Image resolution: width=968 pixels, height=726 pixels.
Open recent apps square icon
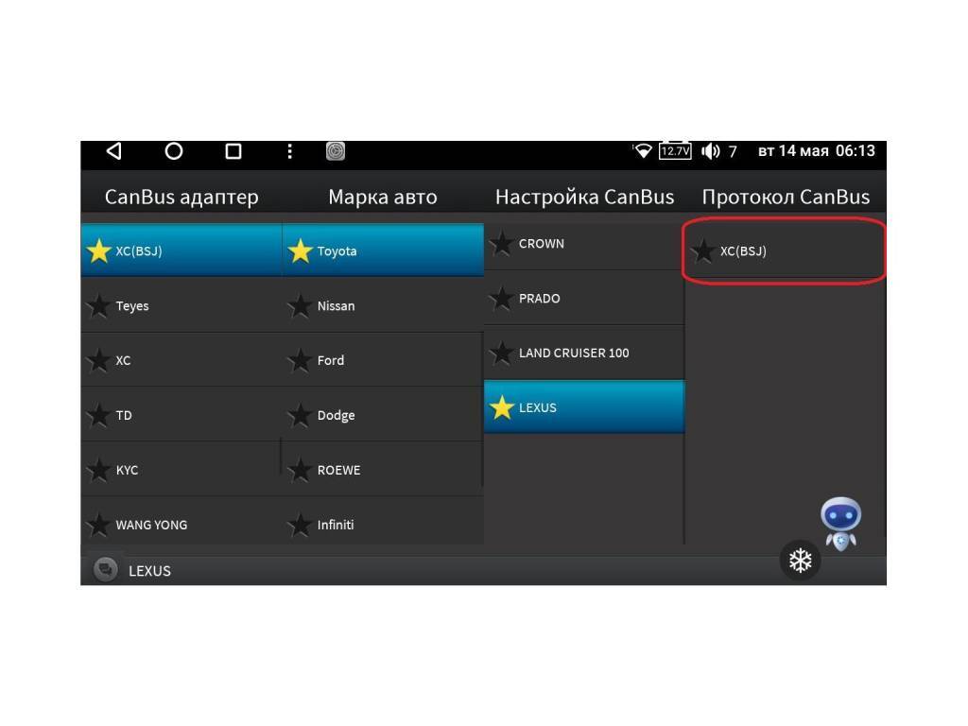tap(233, 151)
